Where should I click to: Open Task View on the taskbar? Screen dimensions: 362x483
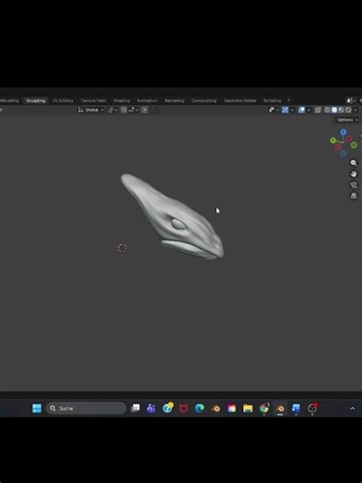136,409
